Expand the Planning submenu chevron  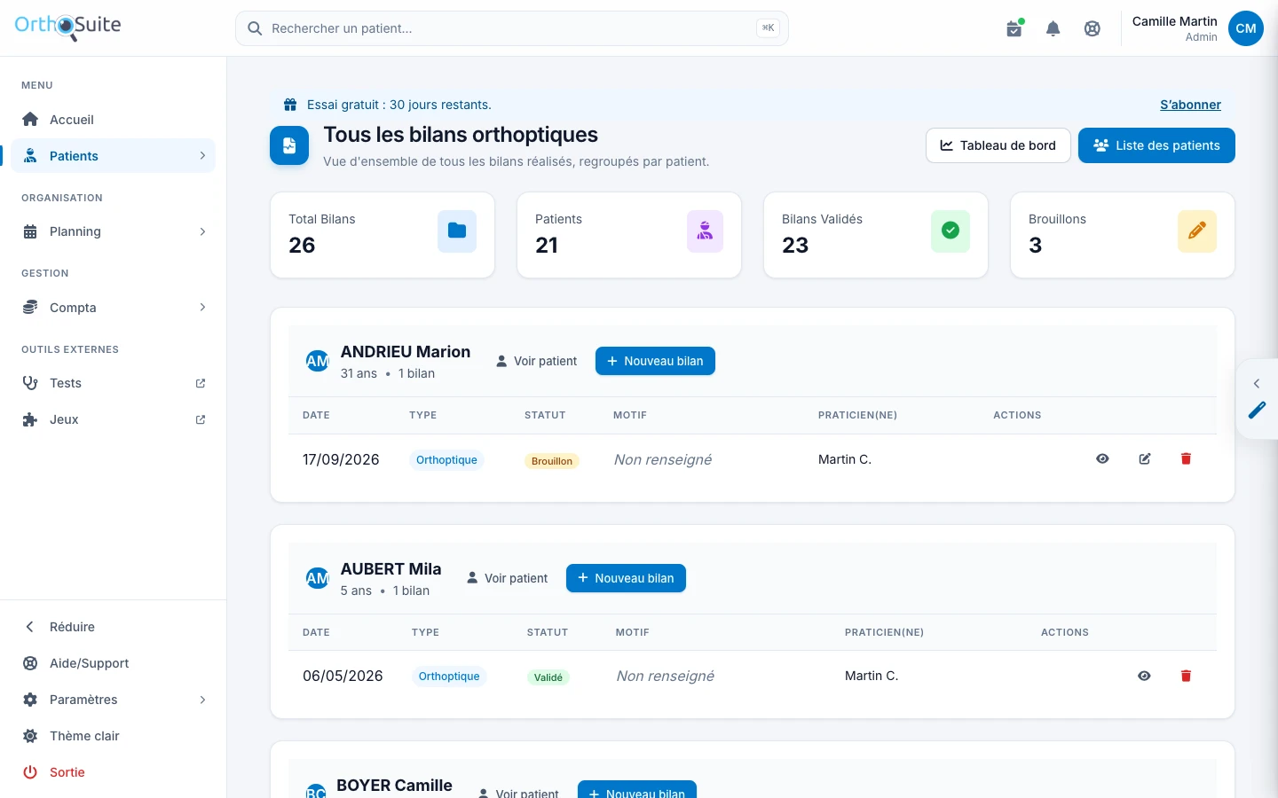202,231
